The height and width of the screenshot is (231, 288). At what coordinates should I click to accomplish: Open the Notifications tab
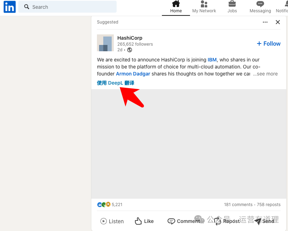tap(282, 7)
